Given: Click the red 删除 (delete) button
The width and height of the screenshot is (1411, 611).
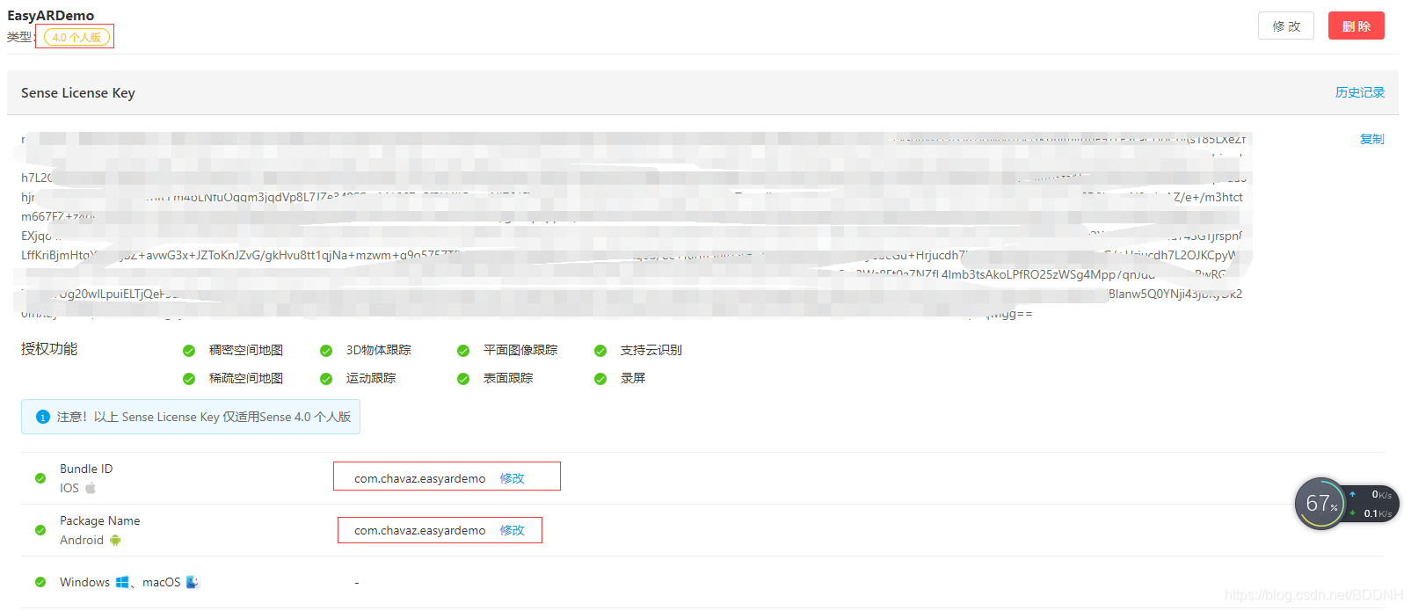Looking at the screenshot, I should pos(1356,25).
